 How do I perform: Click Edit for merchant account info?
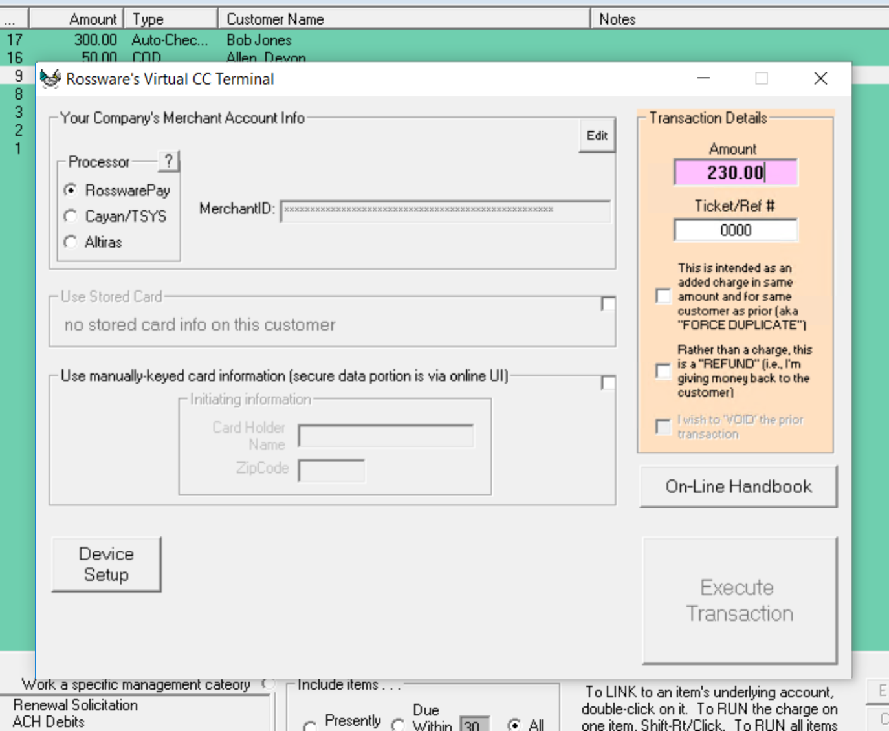597,136
